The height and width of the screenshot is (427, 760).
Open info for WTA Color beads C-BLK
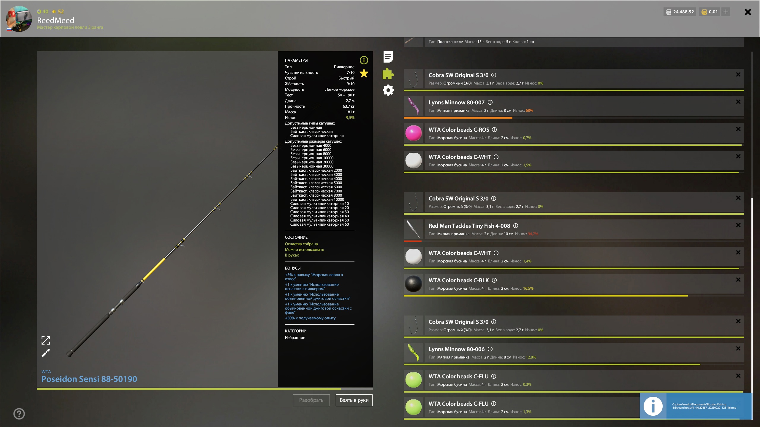tap(494, 281)
